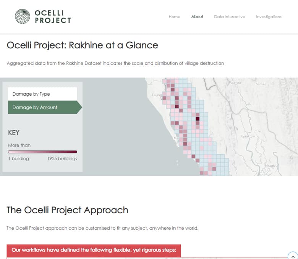Screen dimensions: 298x259
Task: Select the Damage by Amount tab
Action: pos(42,107)
